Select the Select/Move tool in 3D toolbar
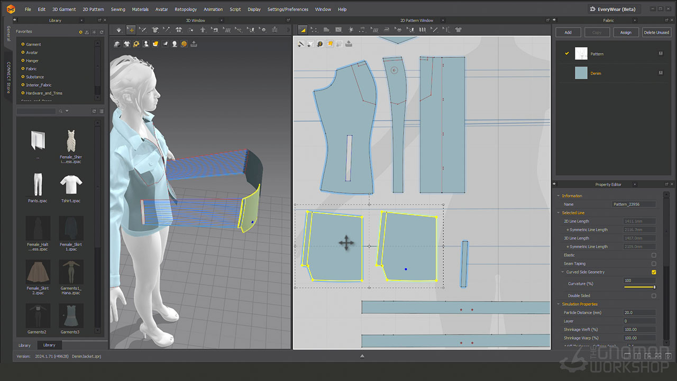Viewport: 677px width, 381px height. pos(131,30)
